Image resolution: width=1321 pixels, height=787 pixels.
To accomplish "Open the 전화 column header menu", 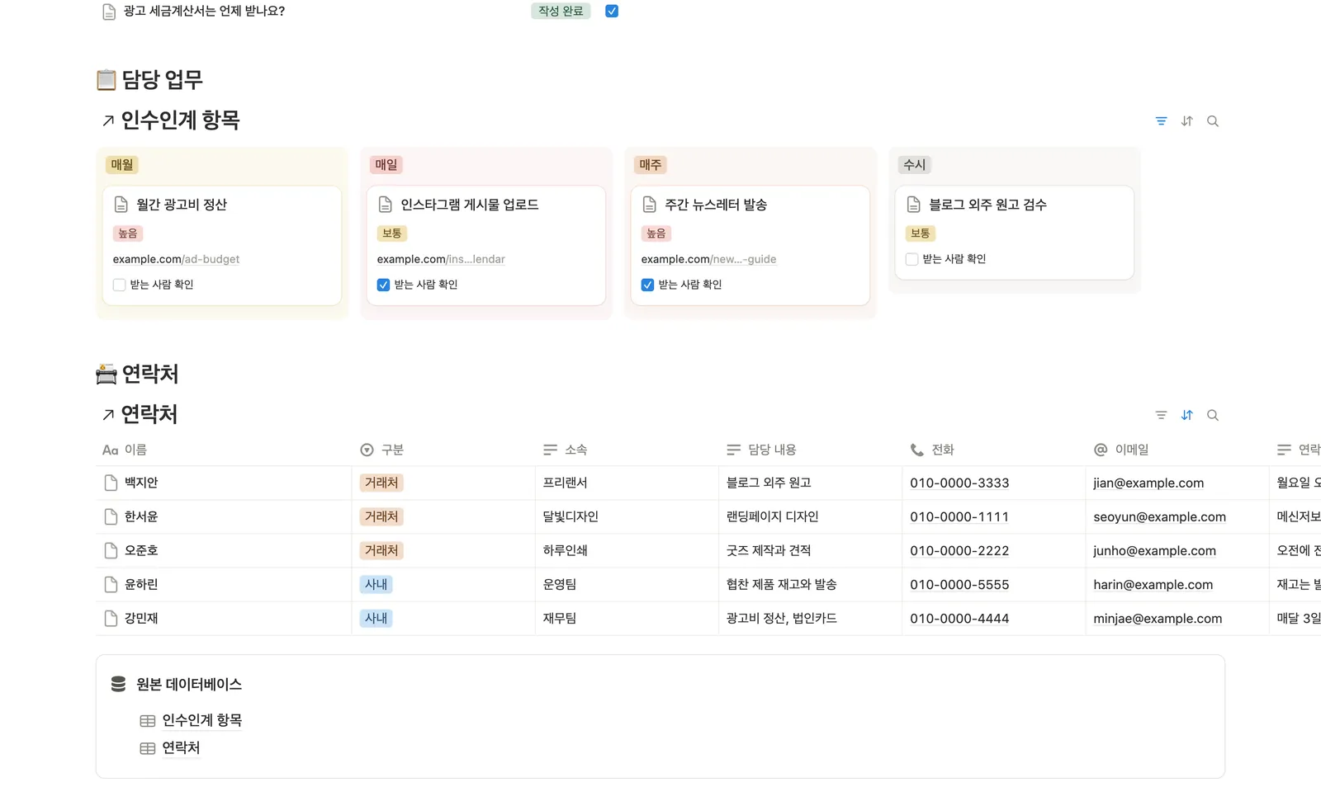I will coord(993,450).
